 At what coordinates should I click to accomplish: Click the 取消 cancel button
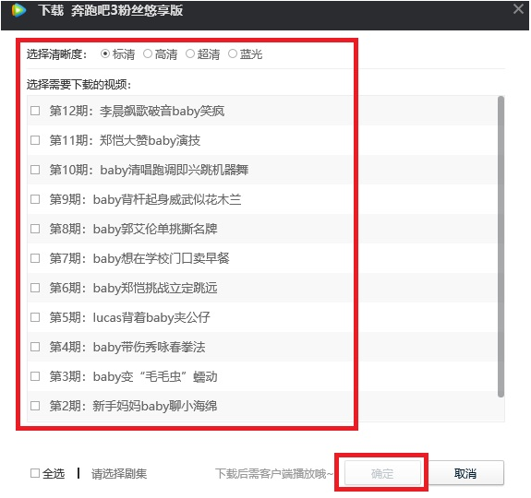coord(465,473)
